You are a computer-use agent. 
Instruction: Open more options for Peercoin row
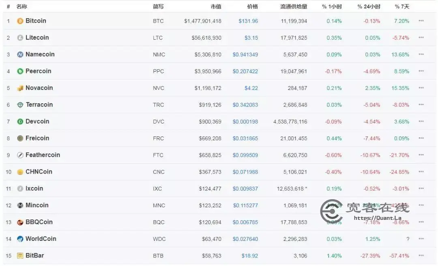pyautogui.click(x=421, y=71)
